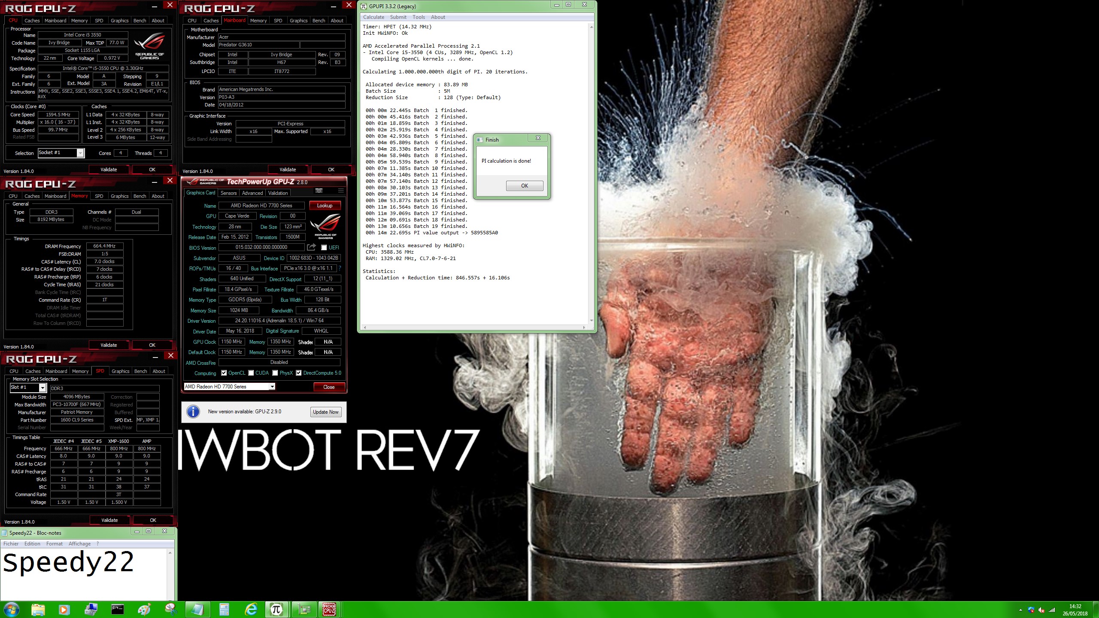
Task: Open the Submit menu in GPUPI
Action: tap(398, 17)
